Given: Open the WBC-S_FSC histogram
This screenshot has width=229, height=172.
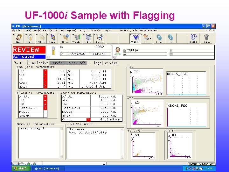Looking at the screenshot, I should [x=187, y=115].
